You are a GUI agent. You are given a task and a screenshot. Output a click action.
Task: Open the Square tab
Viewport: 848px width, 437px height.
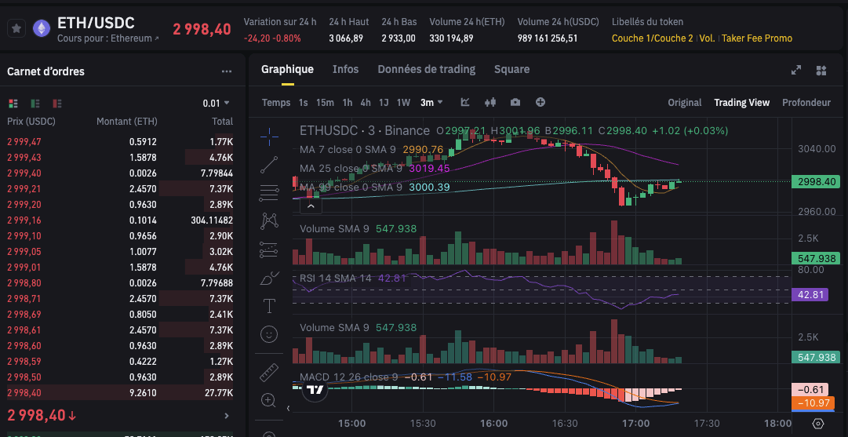pos(511,69)
